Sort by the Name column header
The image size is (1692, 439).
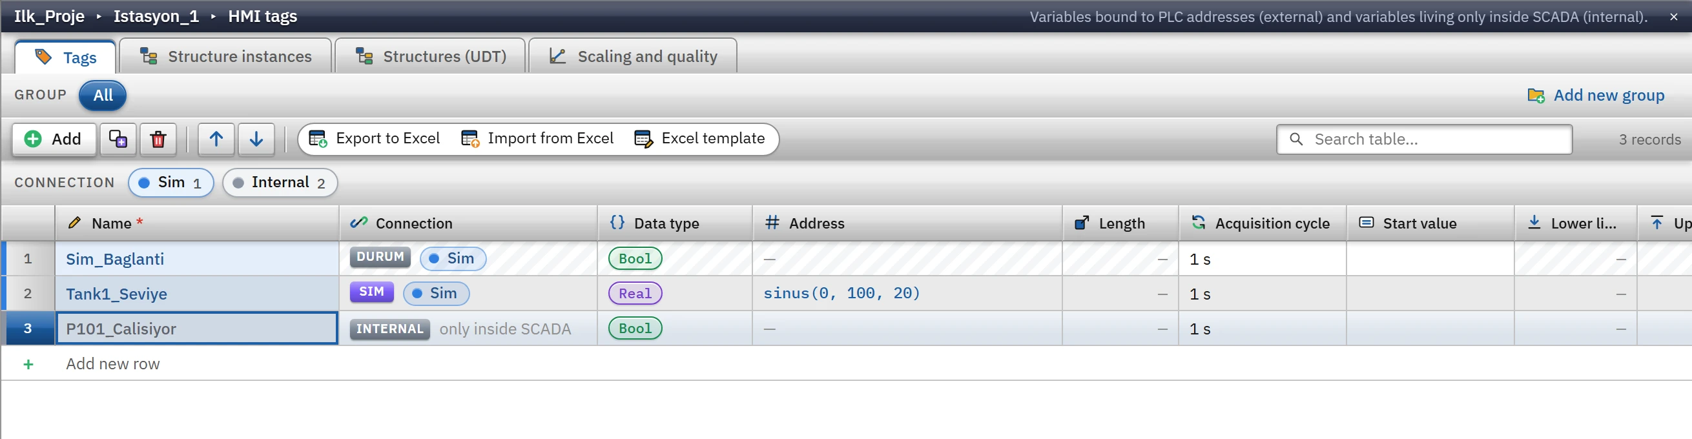196,223
